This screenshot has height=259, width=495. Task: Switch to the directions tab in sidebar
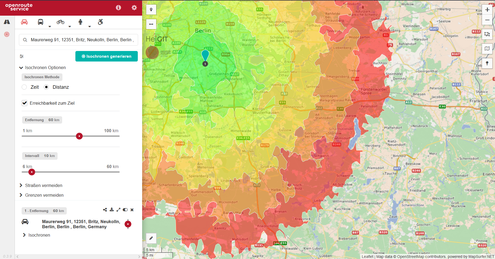click(7, 22)
